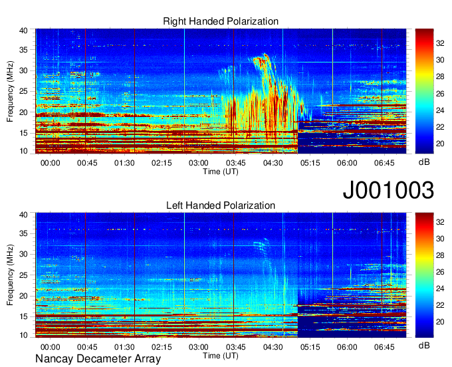Click the Left Handed Polarization spectrogram image
Image resolution: width=452 pixels, height=367 pixels.
pyautogui.click(x=221, y=275)
